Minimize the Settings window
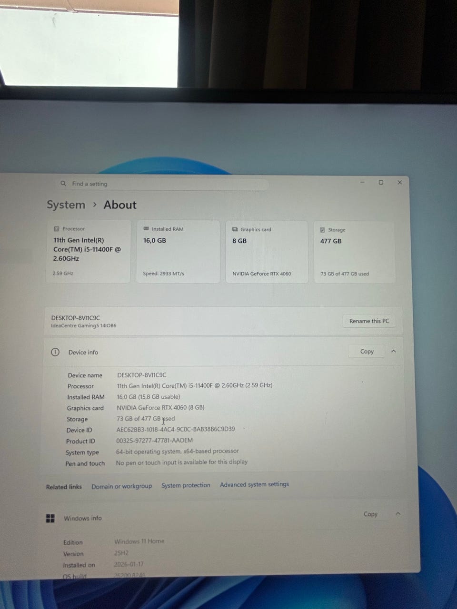 (363, 182)
